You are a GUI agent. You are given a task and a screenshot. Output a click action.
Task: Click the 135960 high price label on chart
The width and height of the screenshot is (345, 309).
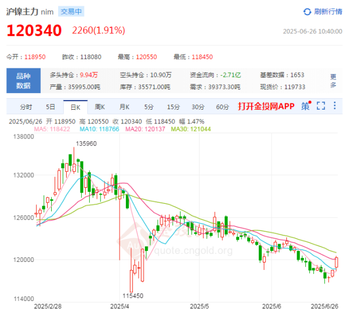point(86,144)
